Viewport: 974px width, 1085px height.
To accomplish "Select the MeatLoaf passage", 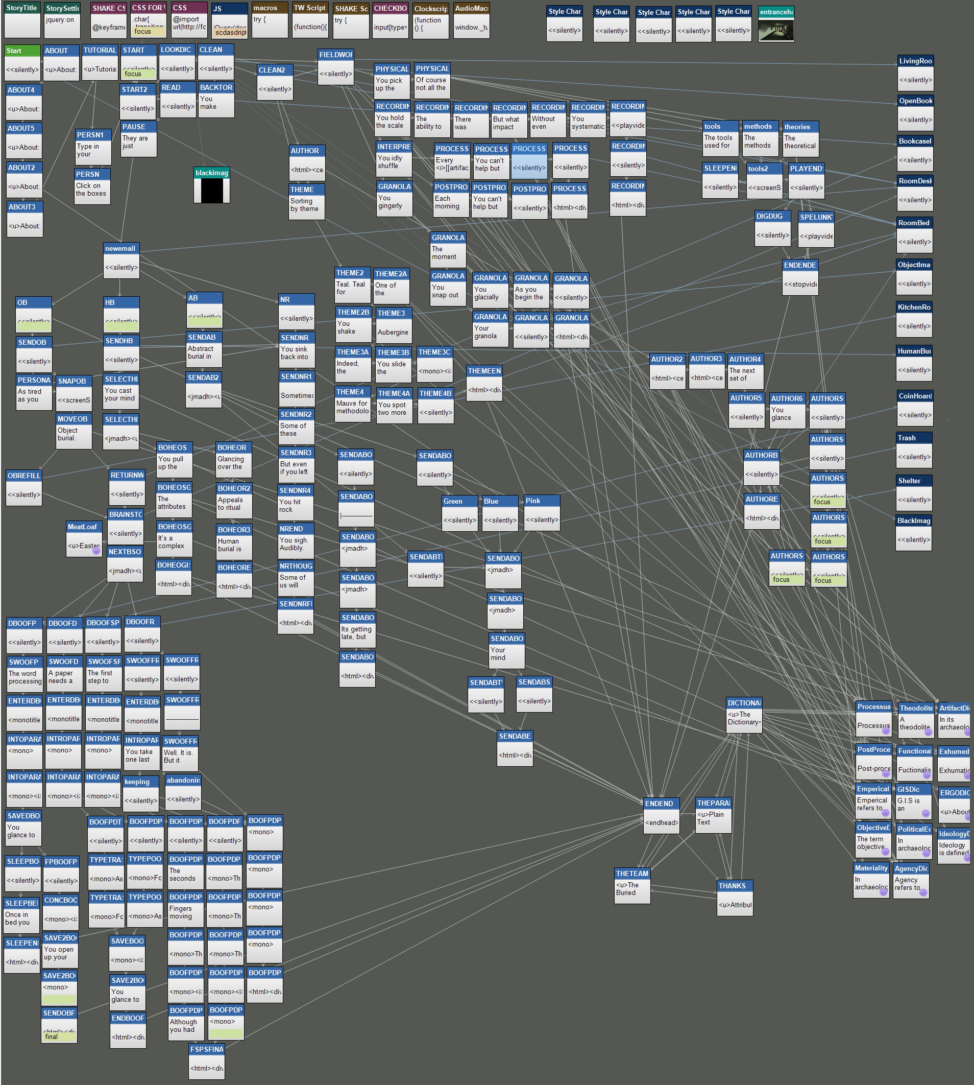I will coord(84,539).
